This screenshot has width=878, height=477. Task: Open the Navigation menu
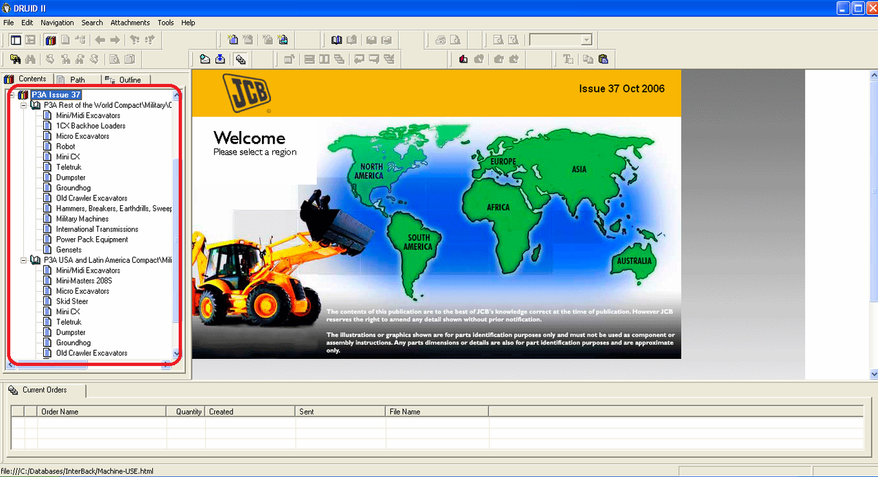(57, 23)
